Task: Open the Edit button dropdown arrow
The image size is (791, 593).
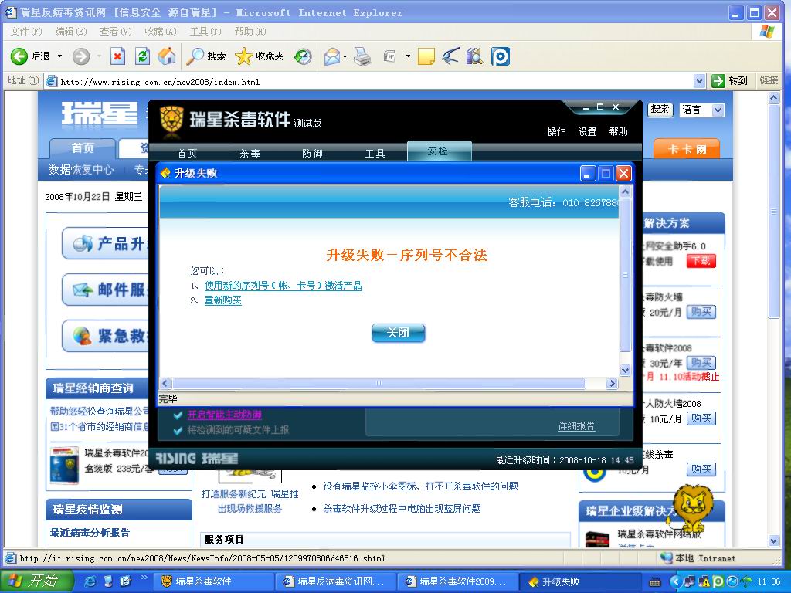Action: [408, 56]
